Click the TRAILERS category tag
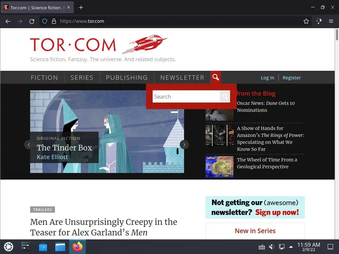The width and height of the screenshot is (339, 254). [x=42, y=209]
